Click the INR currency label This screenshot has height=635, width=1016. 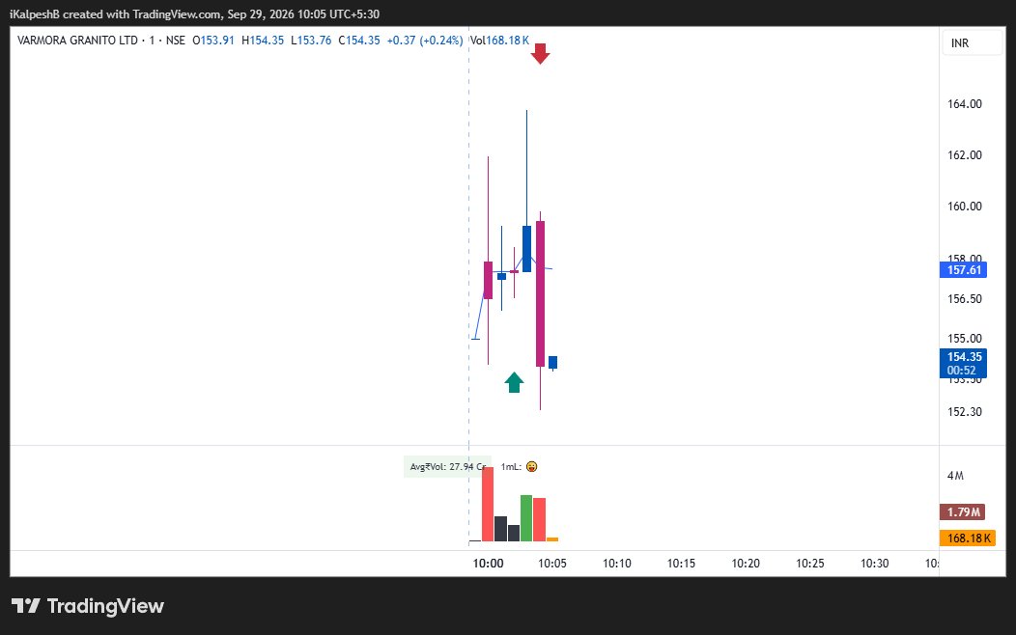(x=960, y=42)
